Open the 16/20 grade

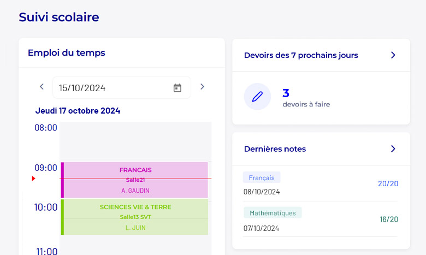[x=389, y=219]
